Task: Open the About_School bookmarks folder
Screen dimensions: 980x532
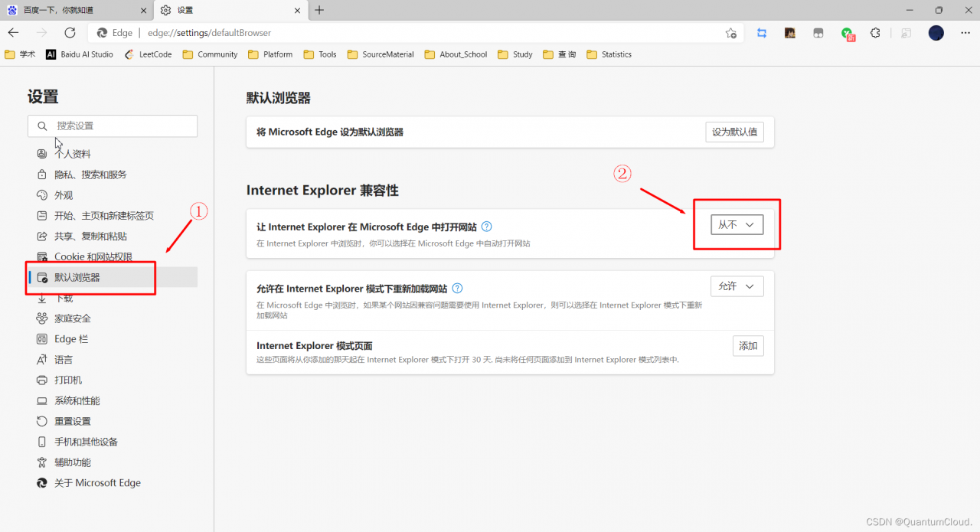Action: pos(456,54)
